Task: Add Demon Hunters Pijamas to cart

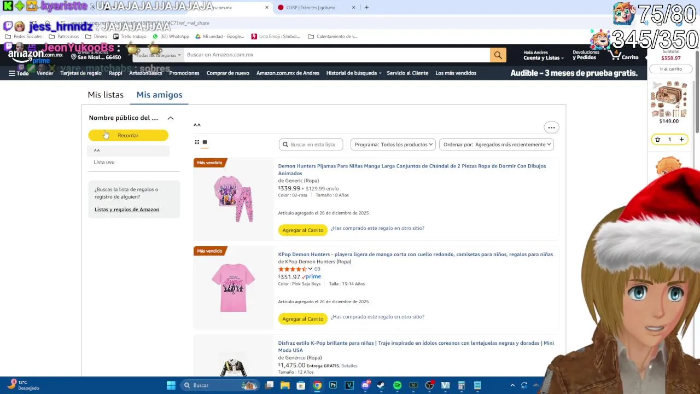Action: pyautogui.click(x=303, y=230)
